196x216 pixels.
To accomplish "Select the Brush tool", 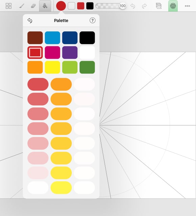I will pyautogui.click(x=22, y=6).
